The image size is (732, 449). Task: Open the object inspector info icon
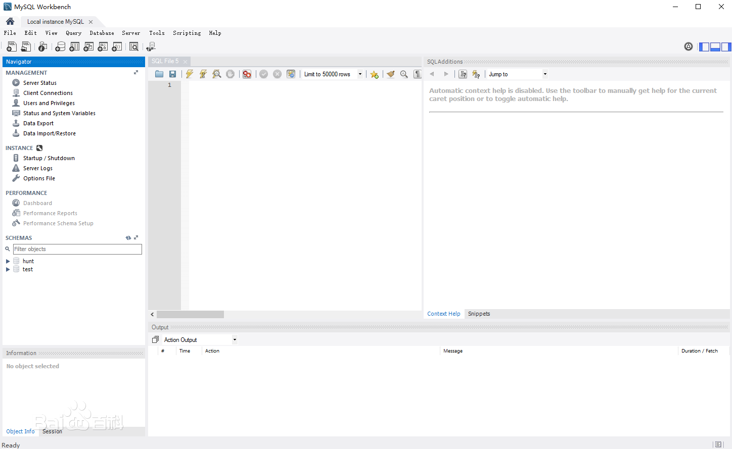coord(43,46)
